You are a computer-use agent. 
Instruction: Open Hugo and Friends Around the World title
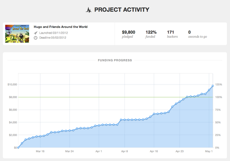pos(61,27)
